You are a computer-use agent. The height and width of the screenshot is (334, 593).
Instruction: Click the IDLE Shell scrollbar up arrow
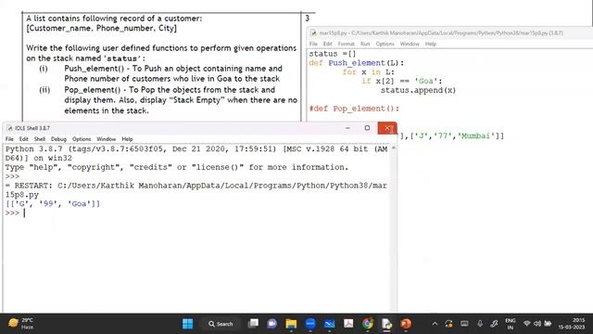pos(394,148)
